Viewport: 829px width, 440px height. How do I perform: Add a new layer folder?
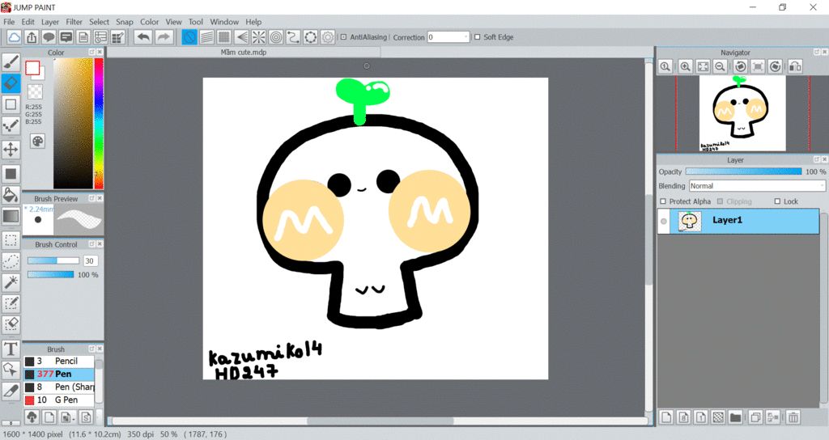coord(735,417)
